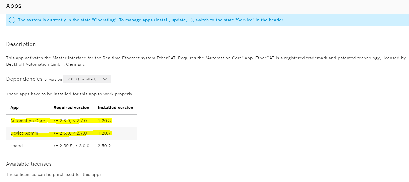Click snapd's installed version 2.59.2

pos(104,146)
